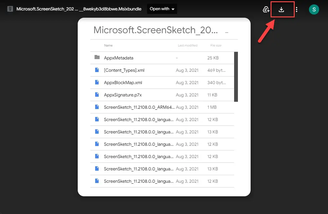Click the document icon for [Content_Types].xml

click(x=97, y=70)
